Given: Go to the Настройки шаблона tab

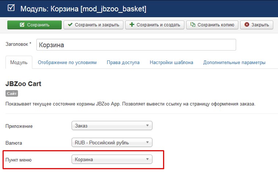Looking at the screenshot, I should click(171, 63).
